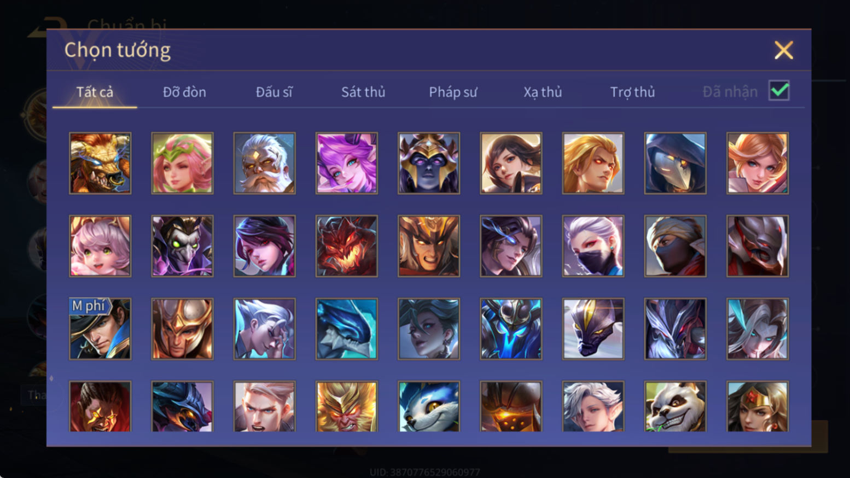Switch to the Đỡ đòn tab
This screenshot has width=850, height=478.
click(x=184, y=92)
